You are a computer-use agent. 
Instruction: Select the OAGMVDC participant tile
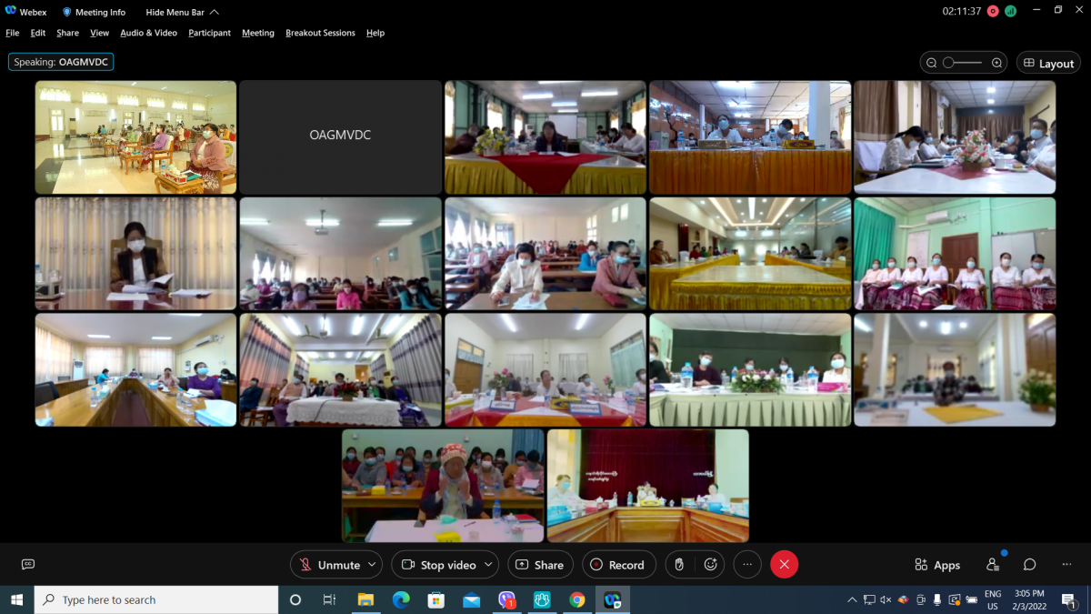coord(340,136)
